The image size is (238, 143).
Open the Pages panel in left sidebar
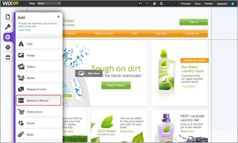click(8, 17)
